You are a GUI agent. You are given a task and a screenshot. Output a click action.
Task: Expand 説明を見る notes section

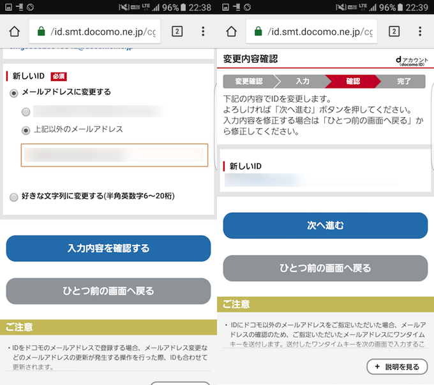coord(396,367)
